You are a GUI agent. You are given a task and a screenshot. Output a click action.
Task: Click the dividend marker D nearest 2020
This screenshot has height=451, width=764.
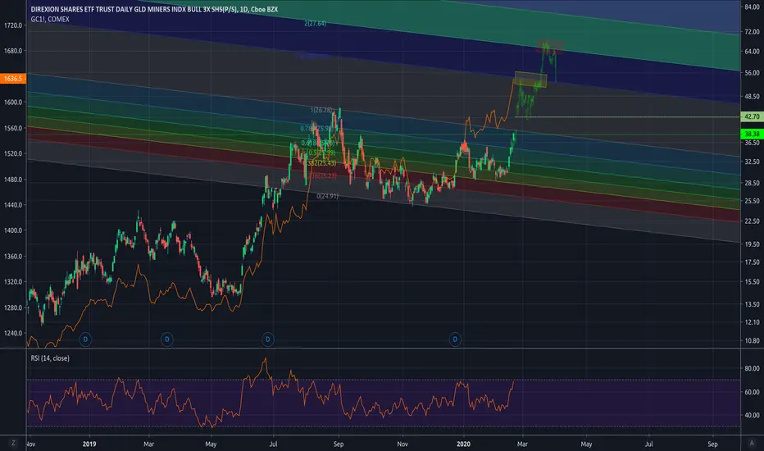(455, 339)
